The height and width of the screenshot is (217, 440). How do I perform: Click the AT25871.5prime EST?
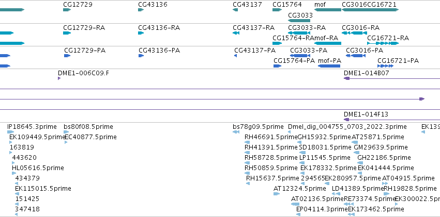355,142
